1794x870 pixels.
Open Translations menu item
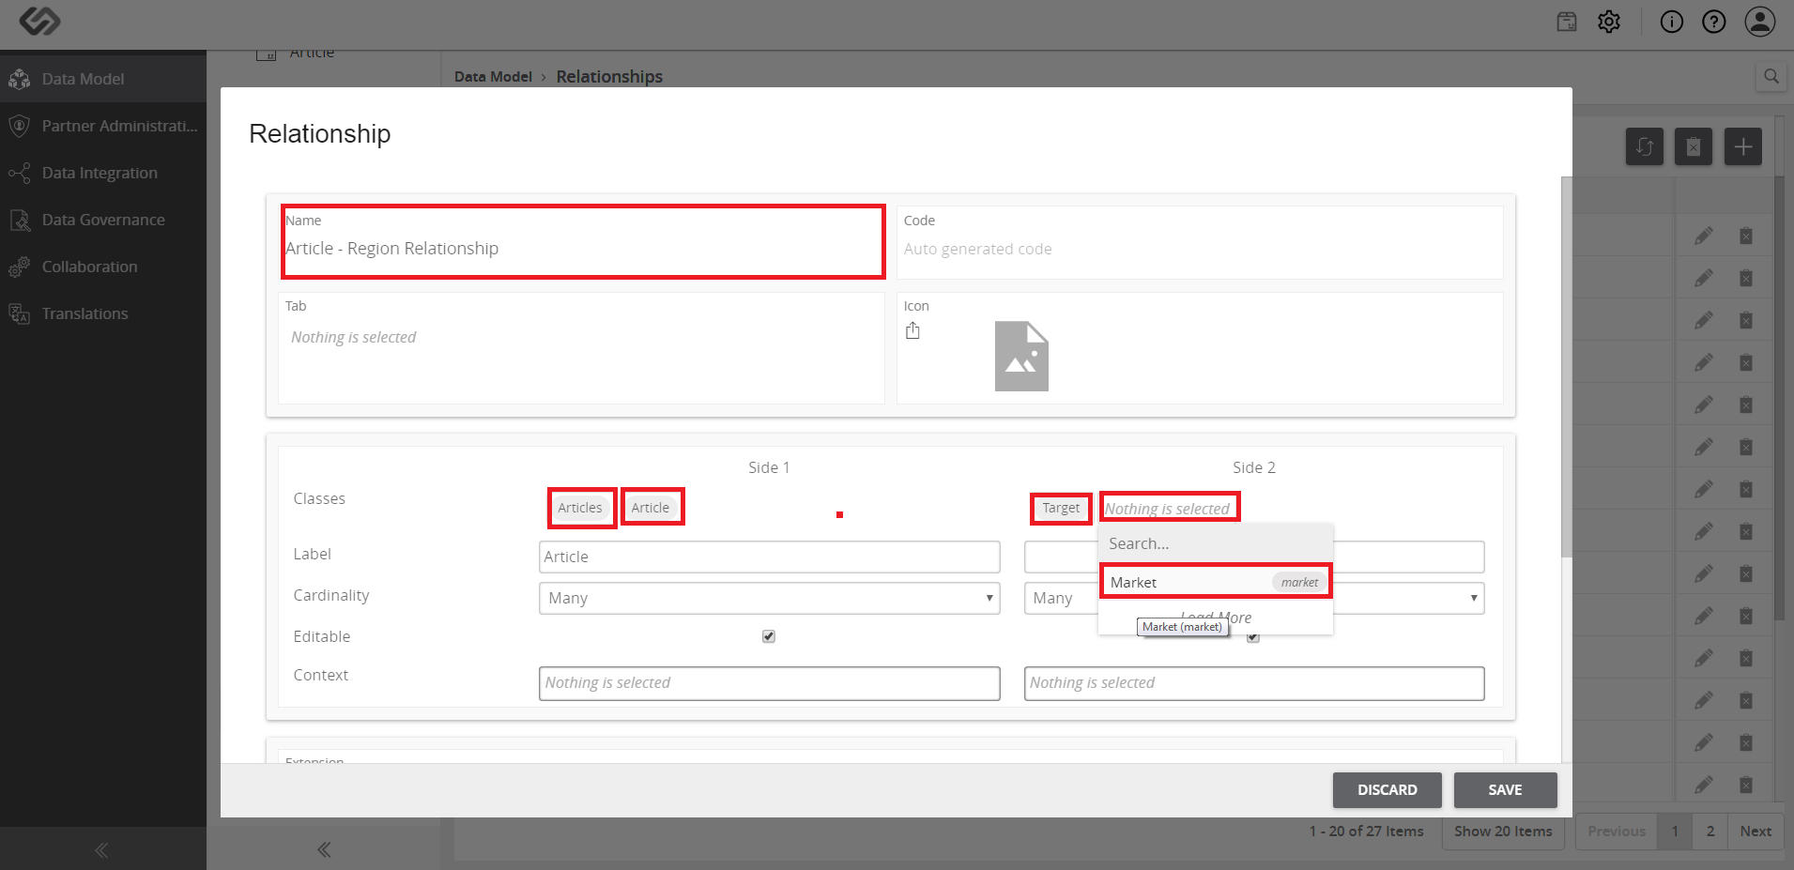[x=84, y=313]
